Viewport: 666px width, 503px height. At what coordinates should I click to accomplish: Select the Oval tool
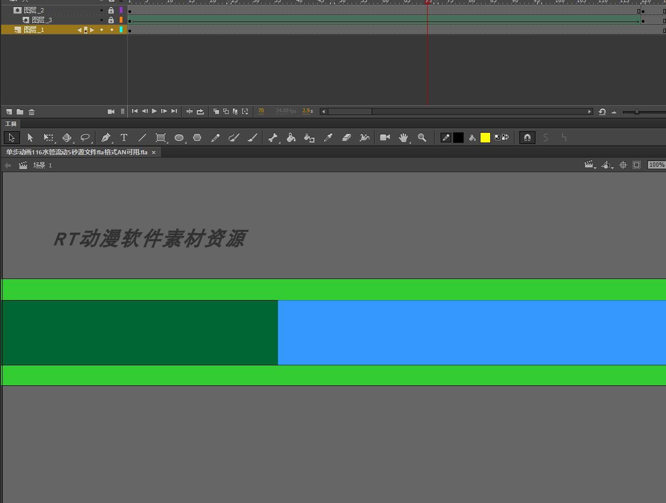click(x=179, y=138)
